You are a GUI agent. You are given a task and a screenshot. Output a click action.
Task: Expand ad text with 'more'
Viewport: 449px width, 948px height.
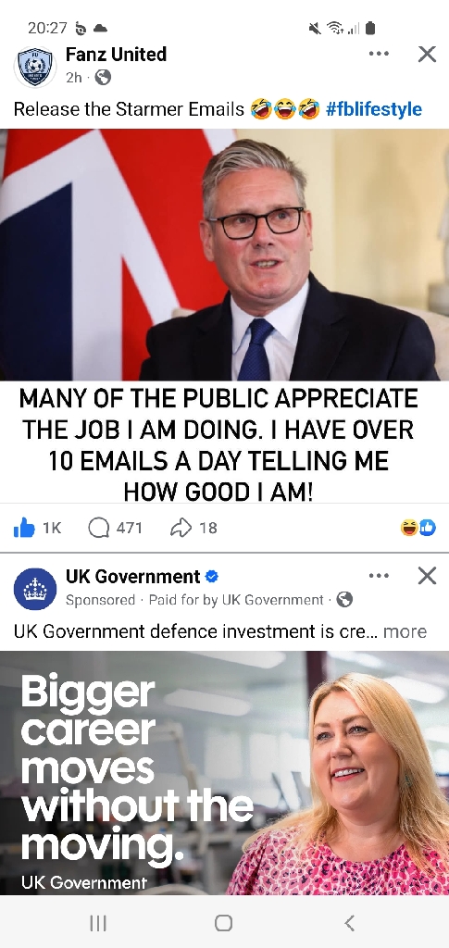point(405,631)
